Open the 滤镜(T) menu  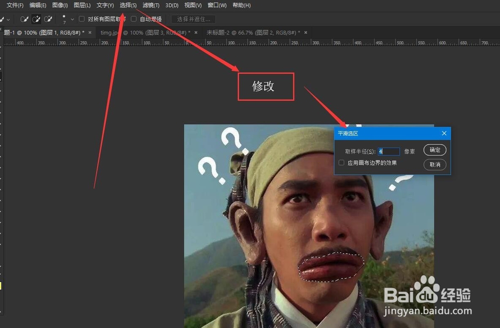(151, 5)
